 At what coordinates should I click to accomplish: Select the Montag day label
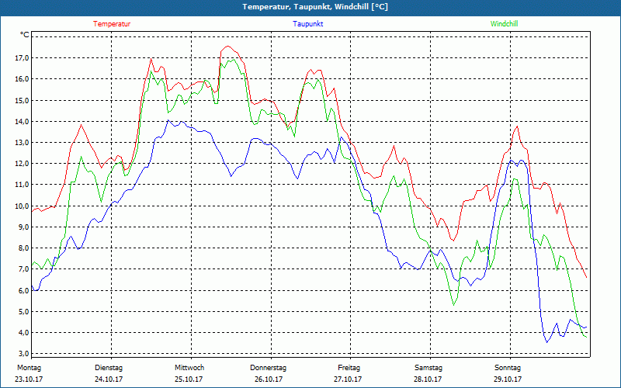(28, 368)
